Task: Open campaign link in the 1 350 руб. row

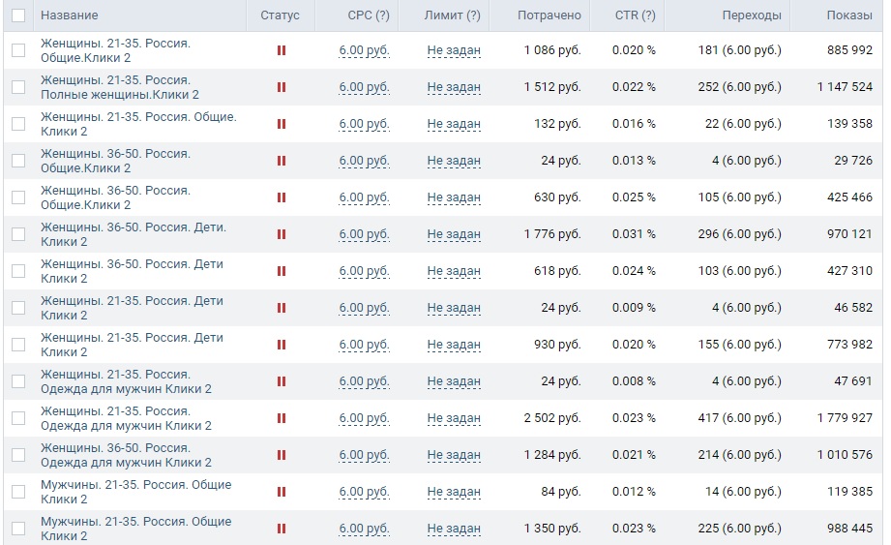Action: coord(135,529)
